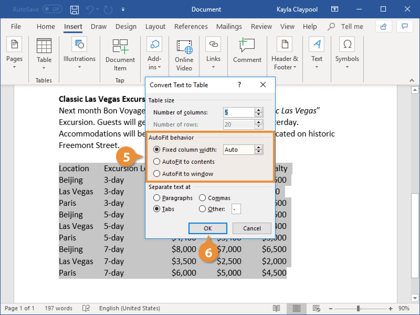The height and width of the screenshot is (315, 420).
Task: Choose Commas as the text separator
Action: (x=201, y=198)
